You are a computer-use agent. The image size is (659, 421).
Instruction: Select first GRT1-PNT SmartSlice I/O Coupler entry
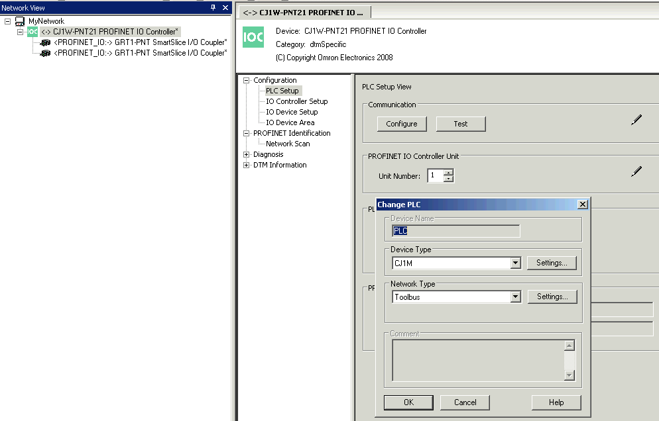141,42
